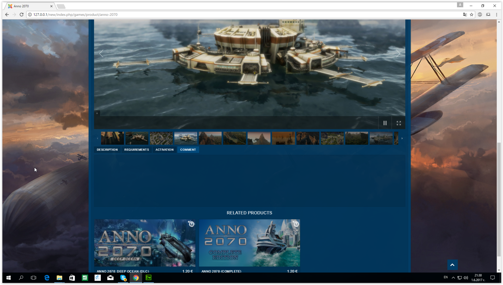Click the cast extension icon next to Adblock
This screenshot has width=503, height=285.
pyautogui.click(x=488, y=15)
